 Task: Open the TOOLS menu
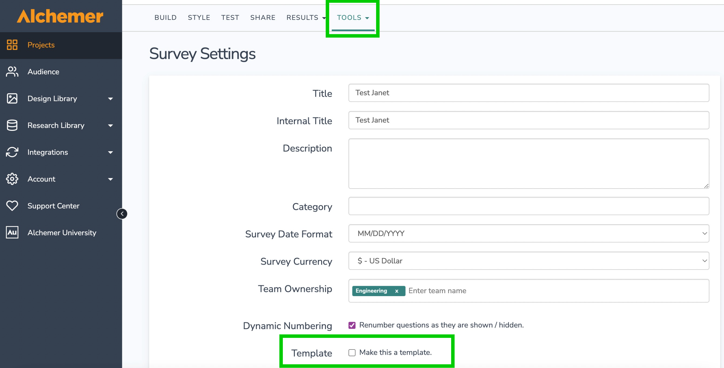point(352,17)
